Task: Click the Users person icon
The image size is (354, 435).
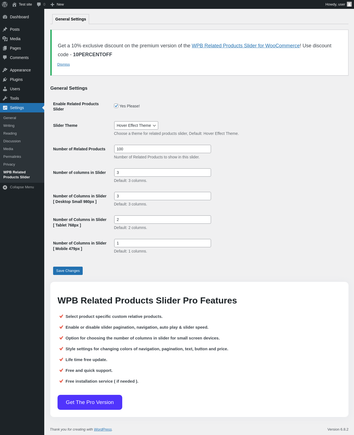Action: [x=5, y=89]
